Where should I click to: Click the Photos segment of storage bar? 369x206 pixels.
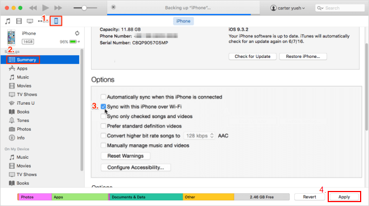[35, 197]
